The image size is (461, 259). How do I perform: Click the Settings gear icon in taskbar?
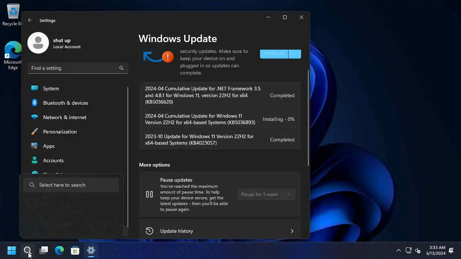click(91, 250)
